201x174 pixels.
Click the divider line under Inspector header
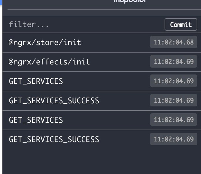pos(104,10)
